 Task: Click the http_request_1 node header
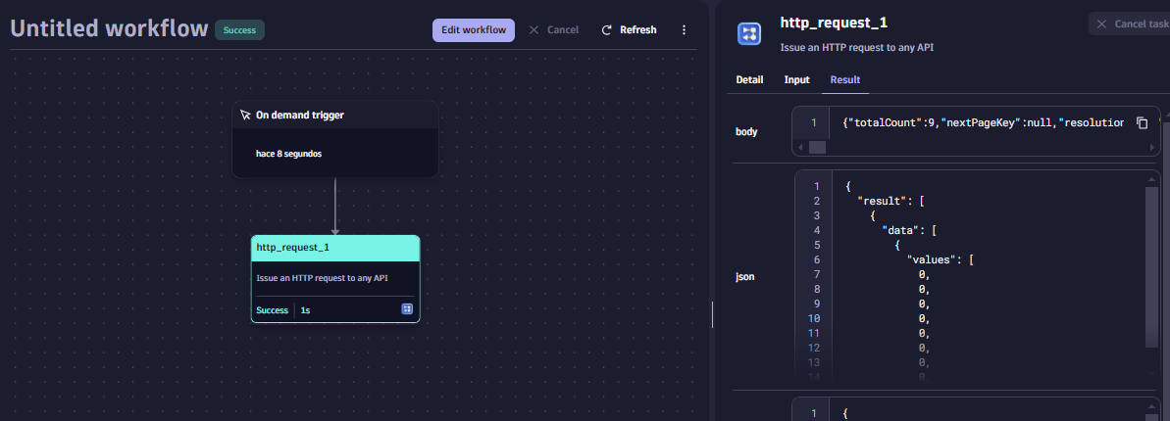(334, 248)
